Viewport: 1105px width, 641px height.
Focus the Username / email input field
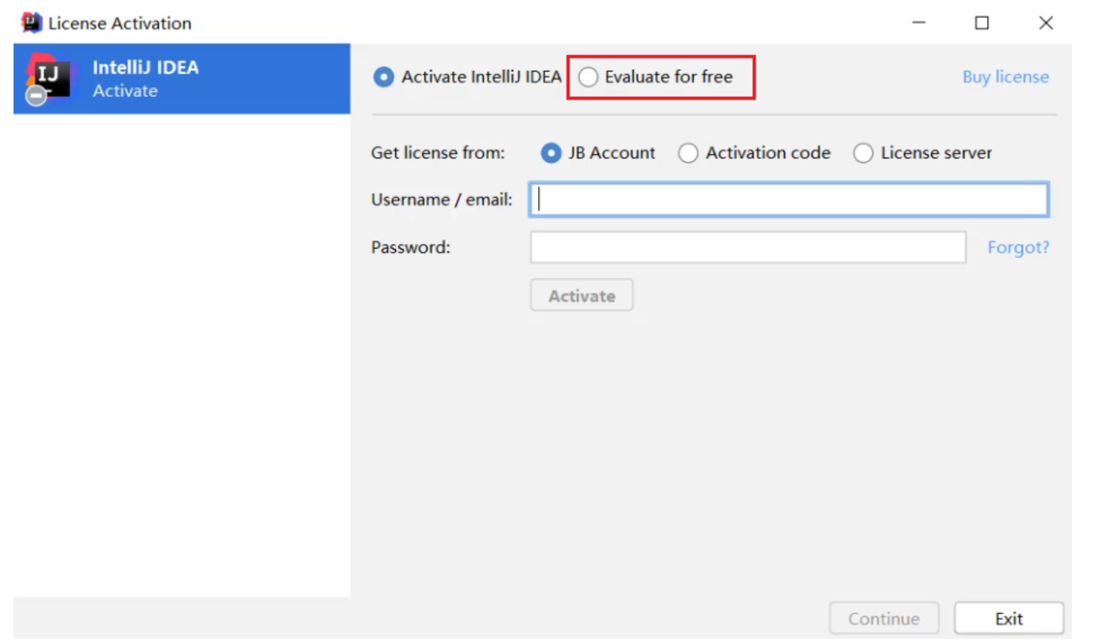click(x=788, y=200)
